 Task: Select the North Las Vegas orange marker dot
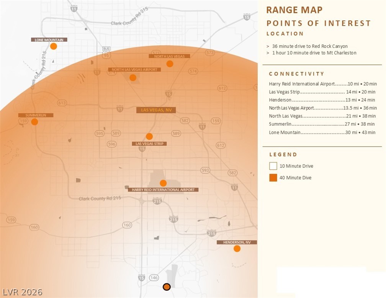(170, 64)
